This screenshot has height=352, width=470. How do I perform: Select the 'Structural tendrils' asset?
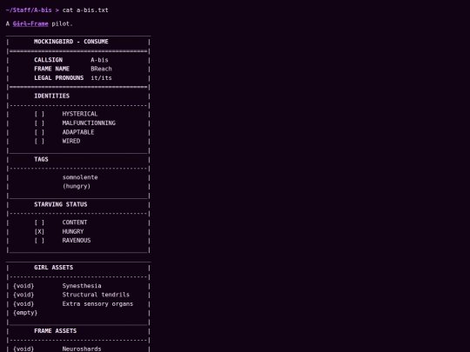point(96,295)
